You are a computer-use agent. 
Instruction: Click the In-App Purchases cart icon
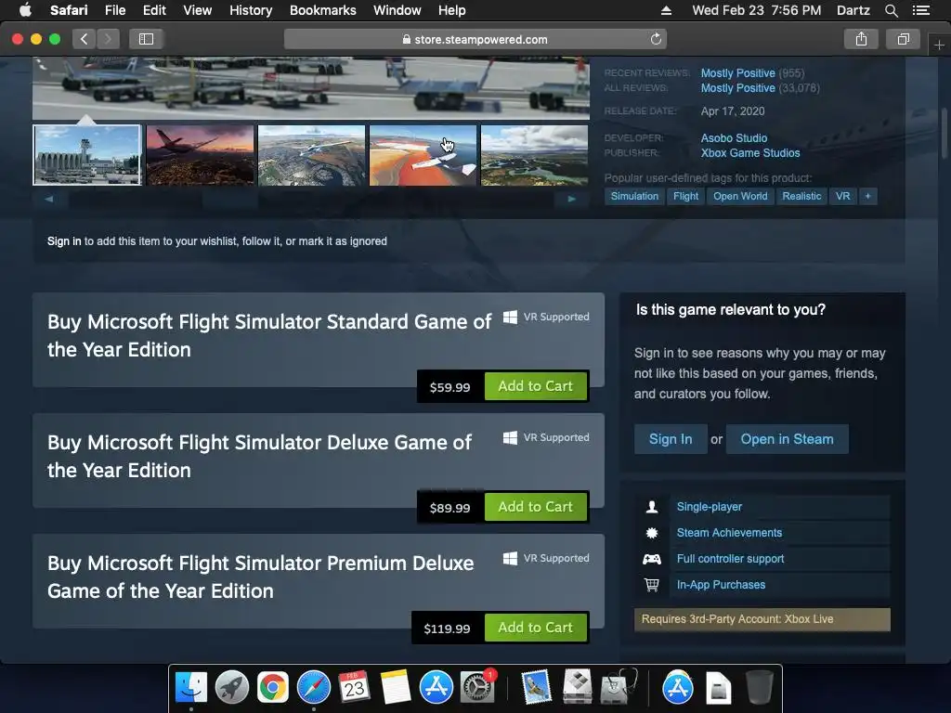652,585
